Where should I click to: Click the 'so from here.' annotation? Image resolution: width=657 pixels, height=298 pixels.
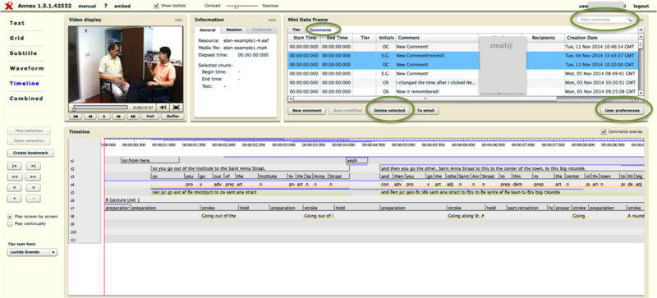click(x=150, y=160)
